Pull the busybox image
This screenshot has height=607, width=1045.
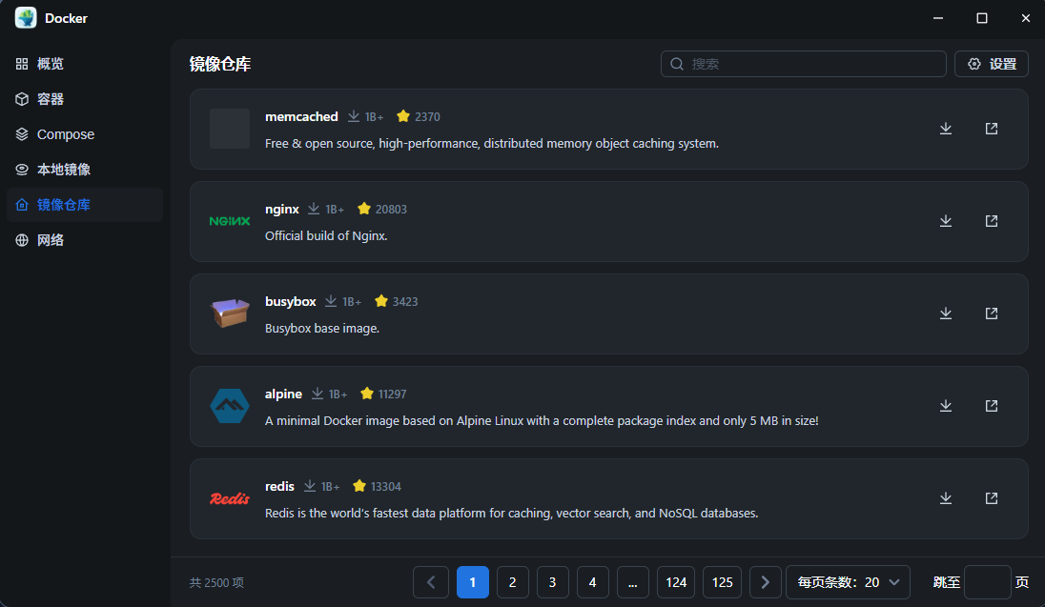pos(946,314)
